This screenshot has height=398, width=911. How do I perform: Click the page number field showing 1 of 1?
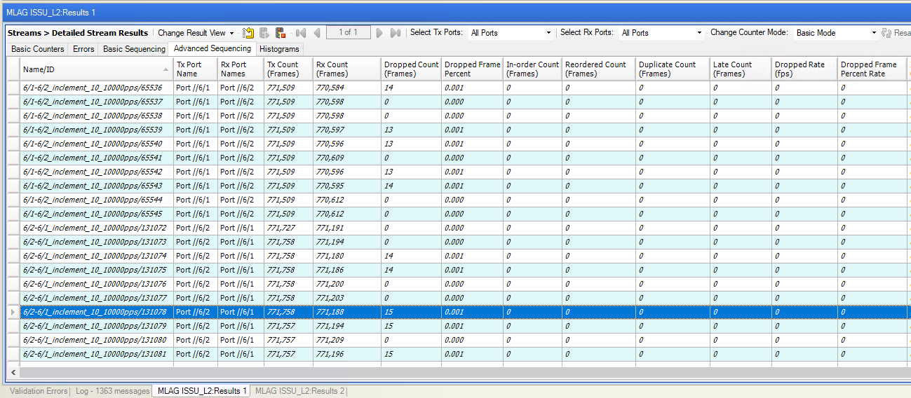point(348,33)
